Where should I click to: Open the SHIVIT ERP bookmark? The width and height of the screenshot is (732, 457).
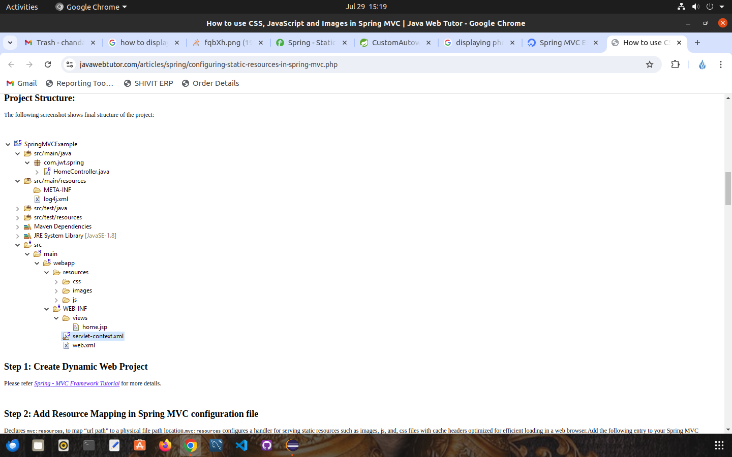148,83
